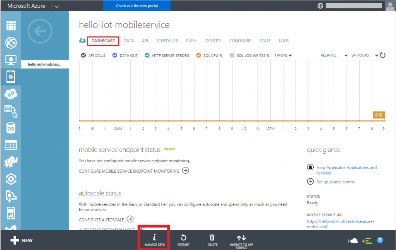
Task: Open SQL Databases DB icon in sidebar
Action: coord(11,128)
